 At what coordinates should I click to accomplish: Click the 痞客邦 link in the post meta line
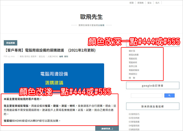pyautogui.click(x=34, y=56)
